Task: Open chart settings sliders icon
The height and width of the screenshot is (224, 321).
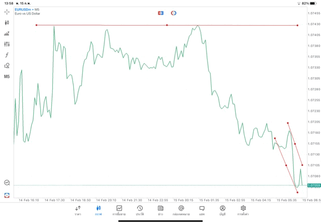Action: pos(7,44)
